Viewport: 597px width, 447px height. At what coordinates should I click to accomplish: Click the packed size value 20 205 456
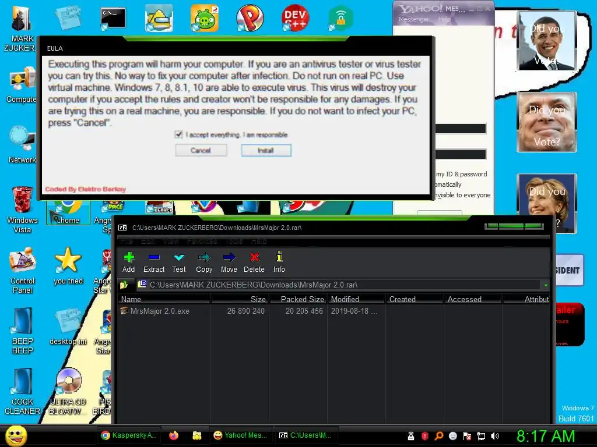click(304, 311)
